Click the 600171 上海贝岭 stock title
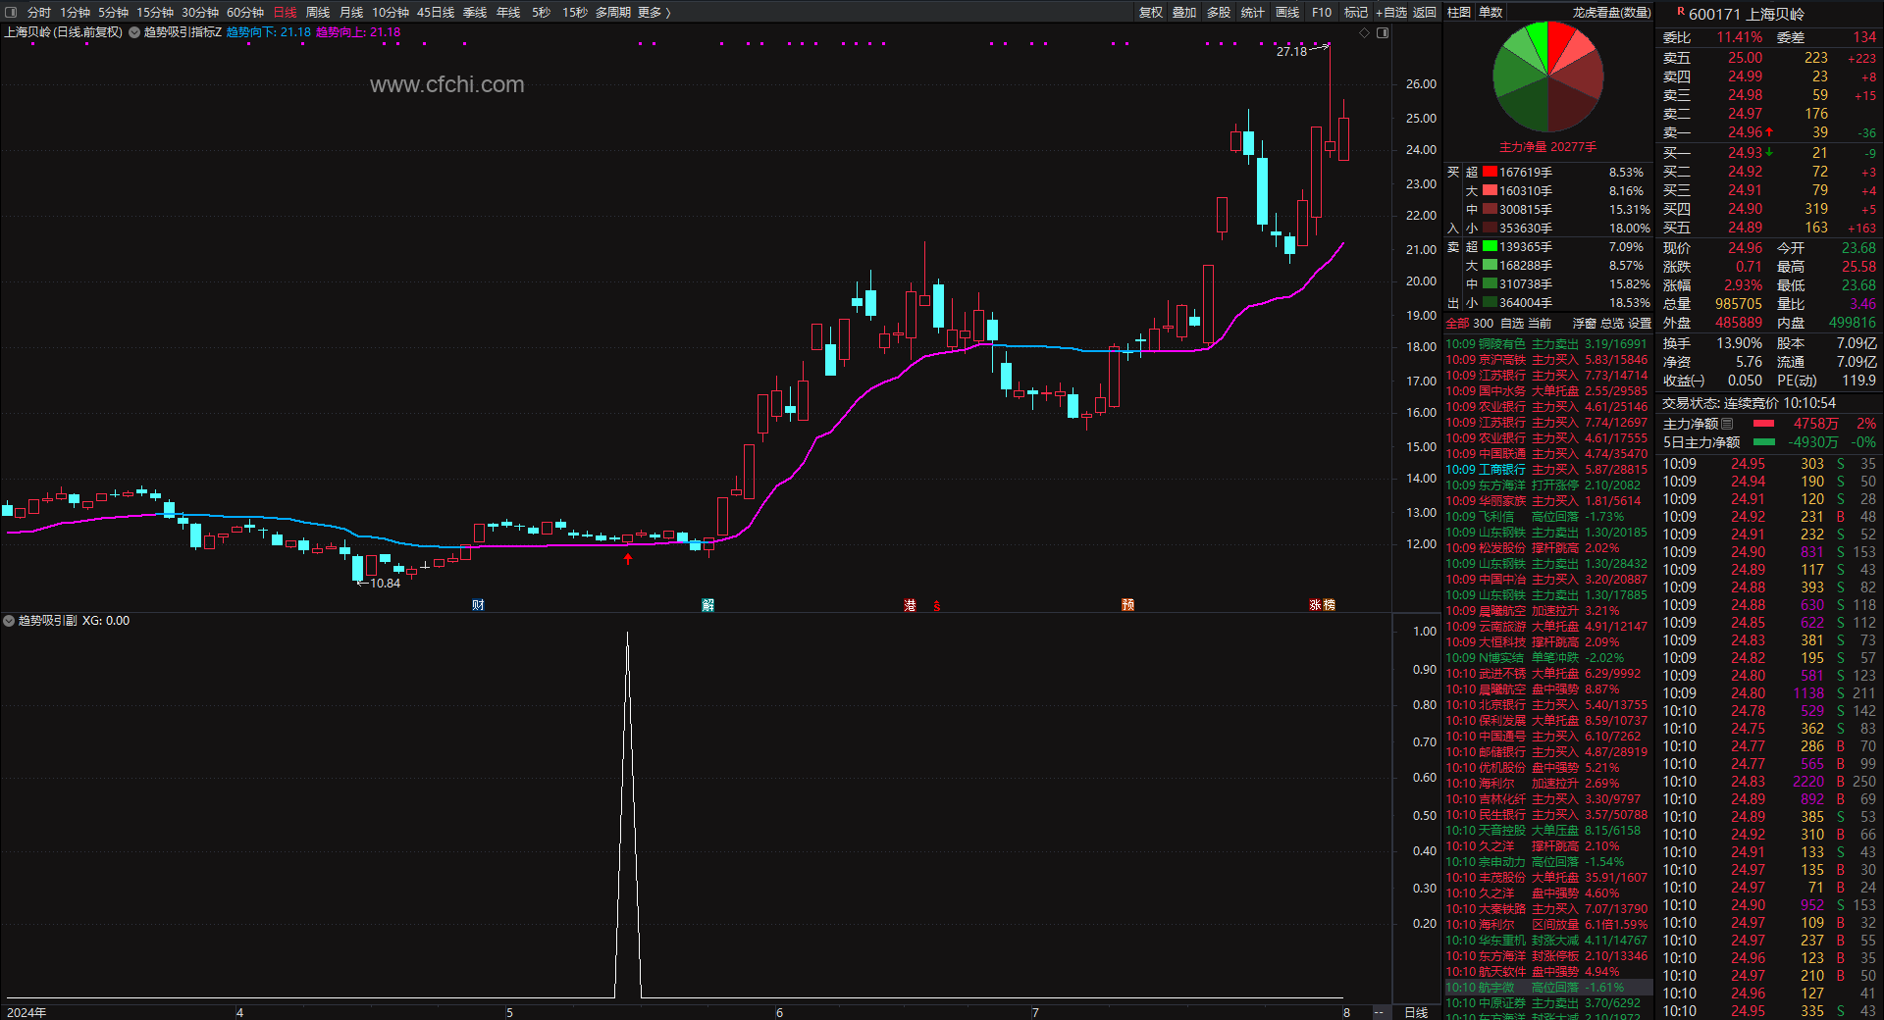Screen dimensions: 1884x1020 click(1746, 14)
